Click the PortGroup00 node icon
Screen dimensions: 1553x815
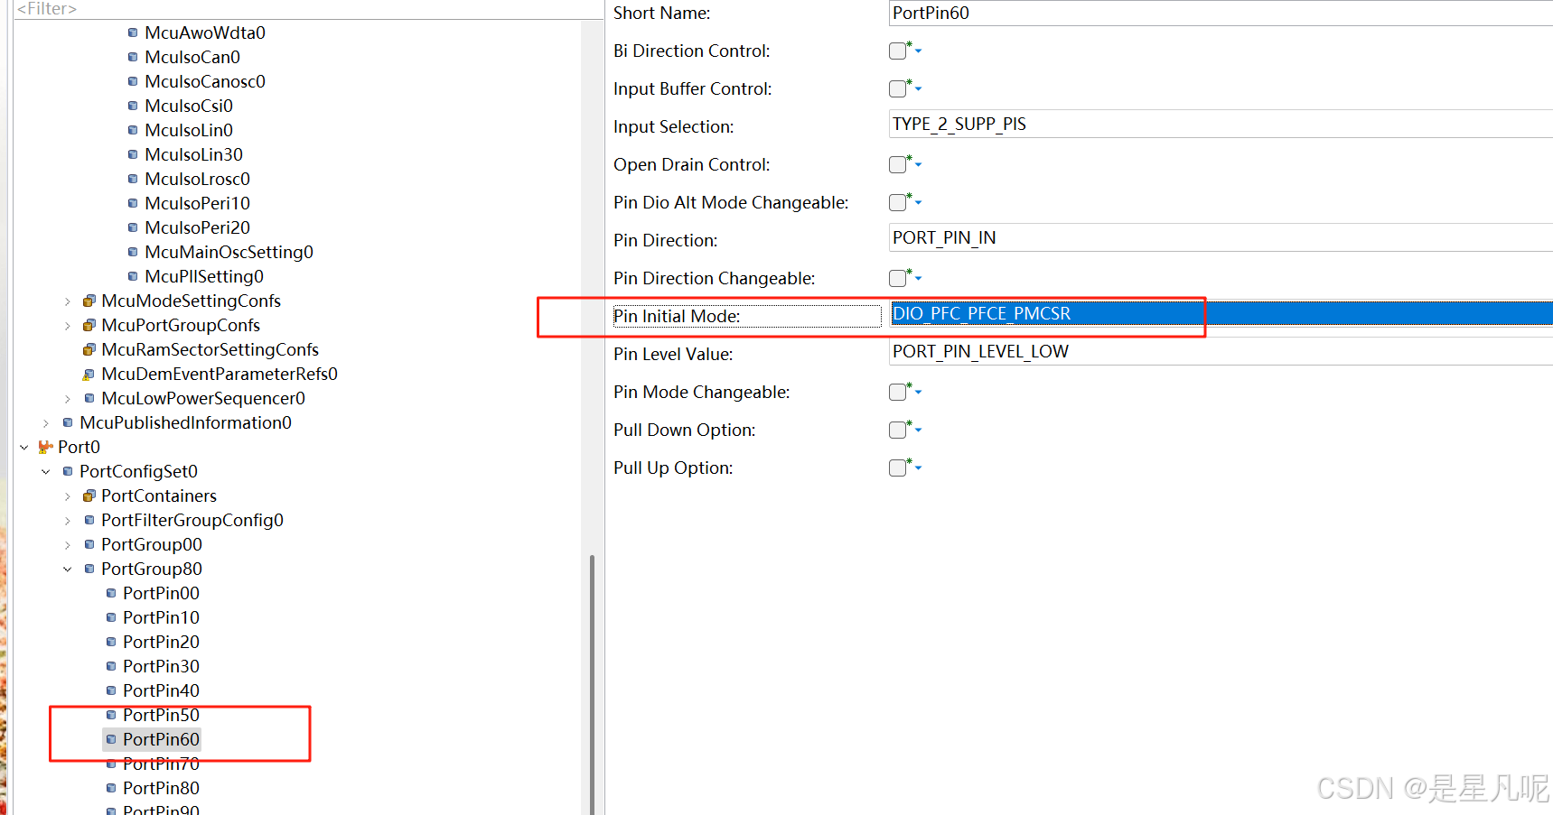coord(89,544)
